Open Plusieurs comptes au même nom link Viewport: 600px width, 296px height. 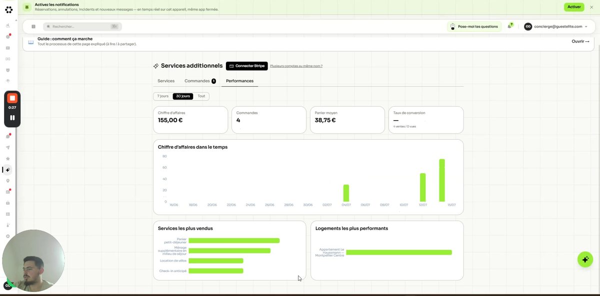coord(296,66)
